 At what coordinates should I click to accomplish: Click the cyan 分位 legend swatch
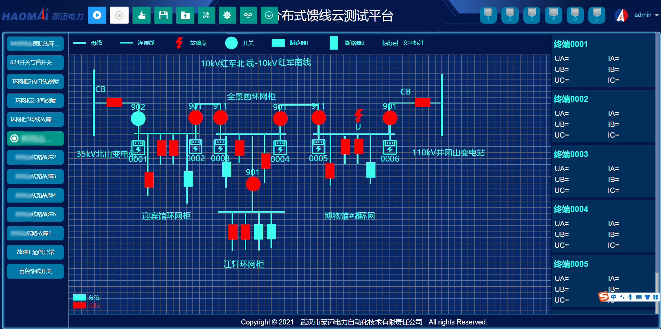(x=79, y=297)
